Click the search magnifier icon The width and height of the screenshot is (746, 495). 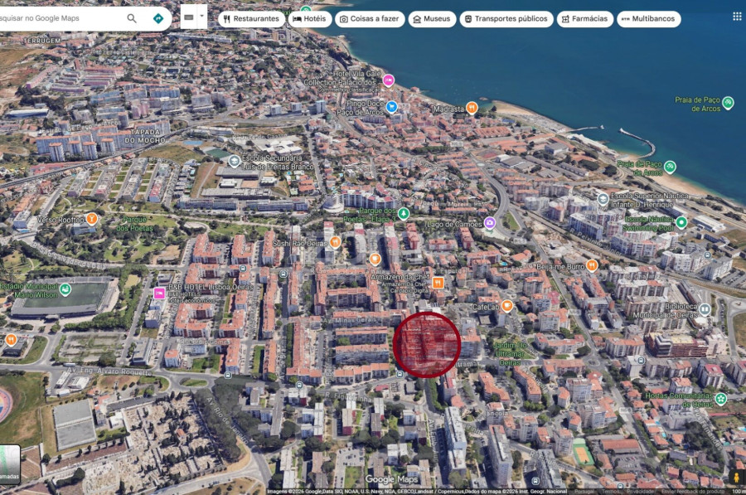pos(132,18)
